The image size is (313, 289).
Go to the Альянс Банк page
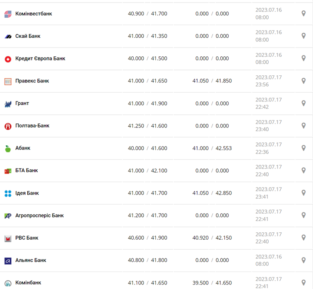31,260
